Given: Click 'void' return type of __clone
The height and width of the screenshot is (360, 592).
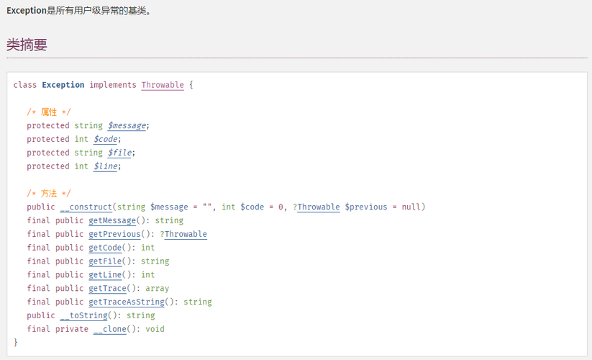Looking at the screenshot, I should (x=155, y=329).
